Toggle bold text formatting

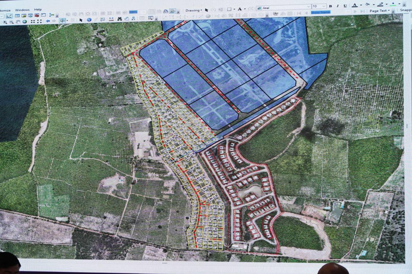pyautogui.click(x=330, y=6)
